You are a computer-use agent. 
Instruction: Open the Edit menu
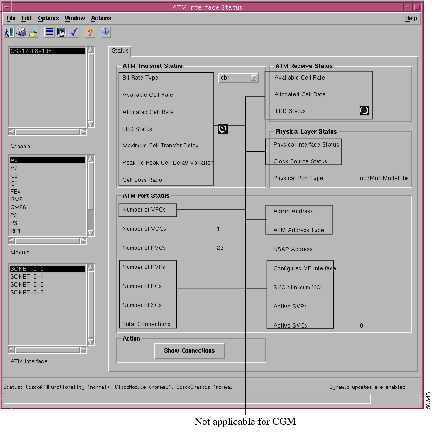pyautogui.click(x=27, y=18)
